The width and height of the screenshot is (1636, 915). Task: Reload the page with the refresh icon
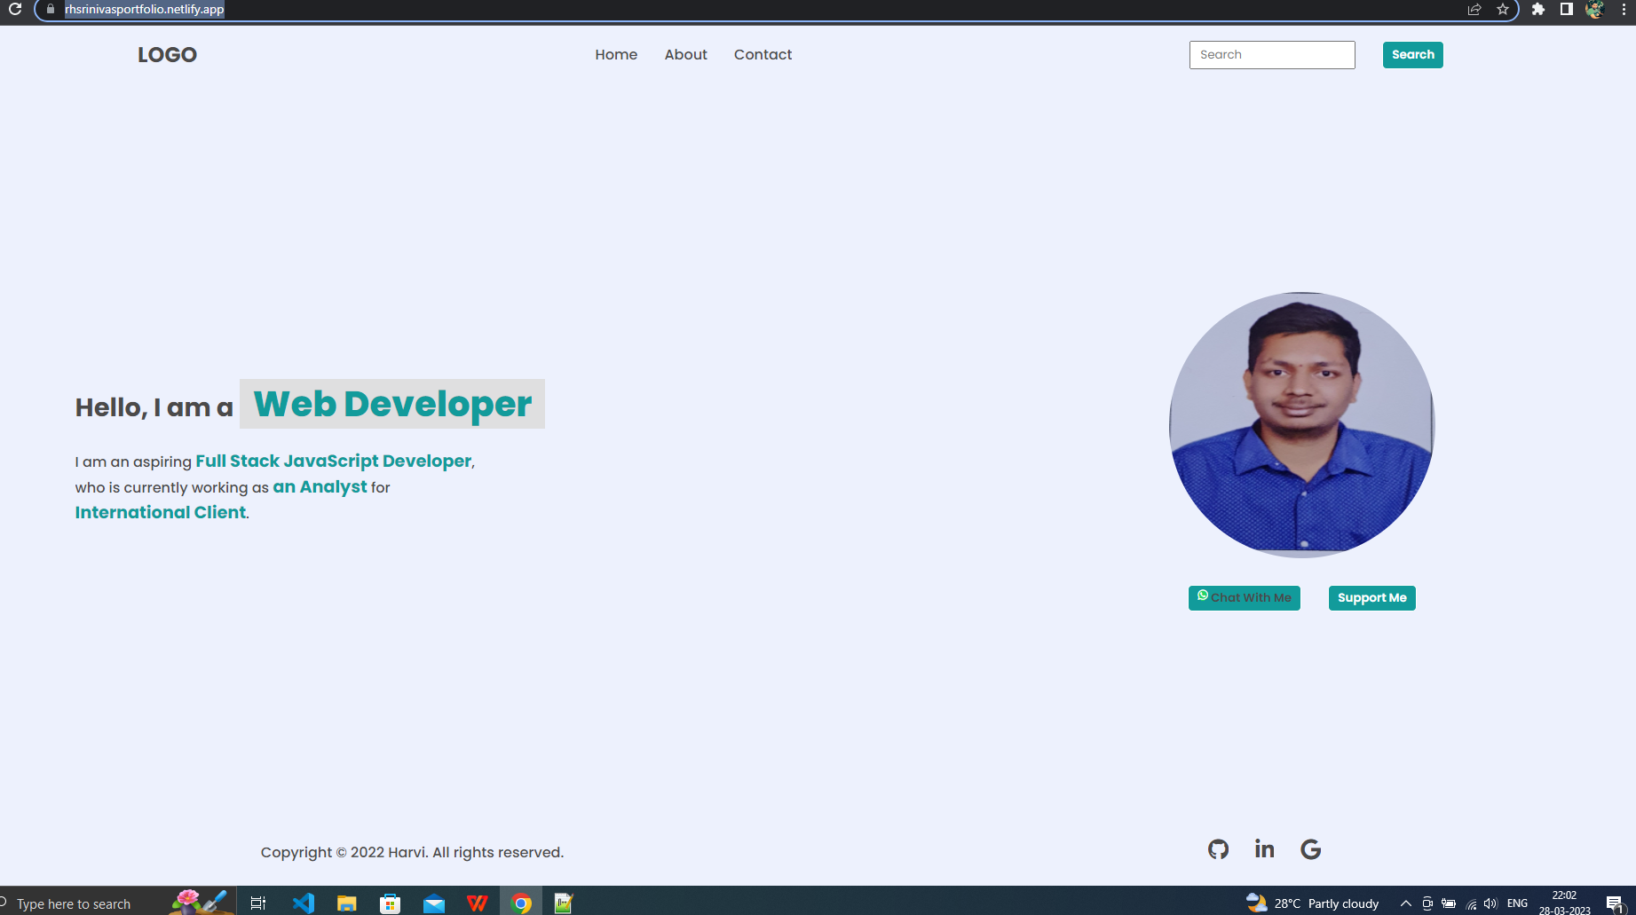(x=17, y=11)
